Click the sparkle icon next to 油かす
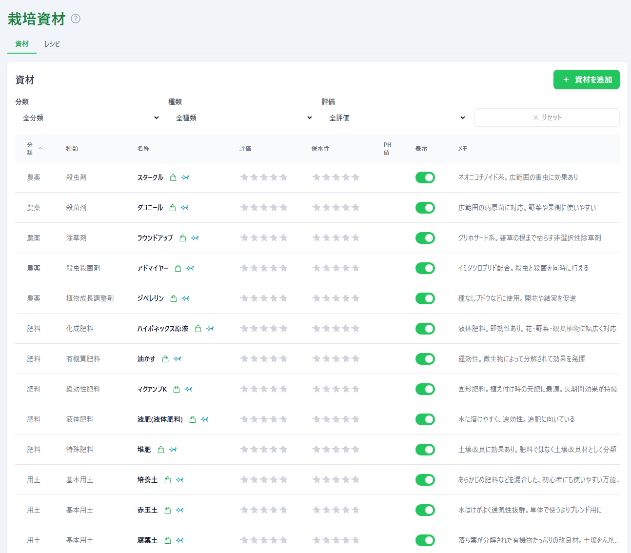Screen dimensions: 631x553 coord(177,359)
